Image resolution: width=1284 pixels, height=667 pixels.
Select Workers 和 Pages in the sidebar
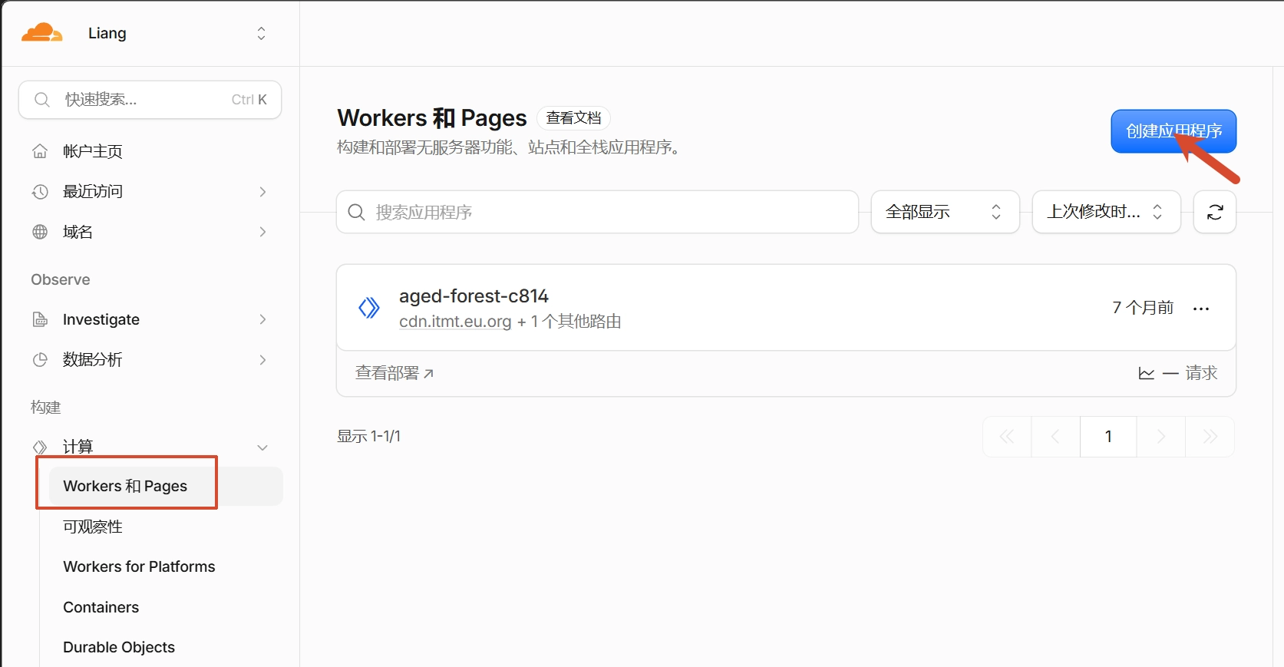click(x=166, y=486)
